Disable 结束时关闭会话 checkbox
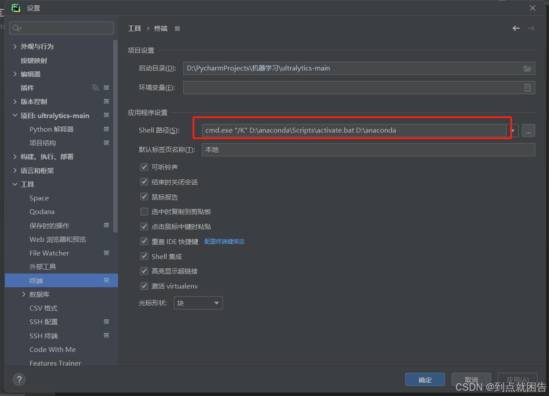Screen dimensions: 549x396 [144, 182]
